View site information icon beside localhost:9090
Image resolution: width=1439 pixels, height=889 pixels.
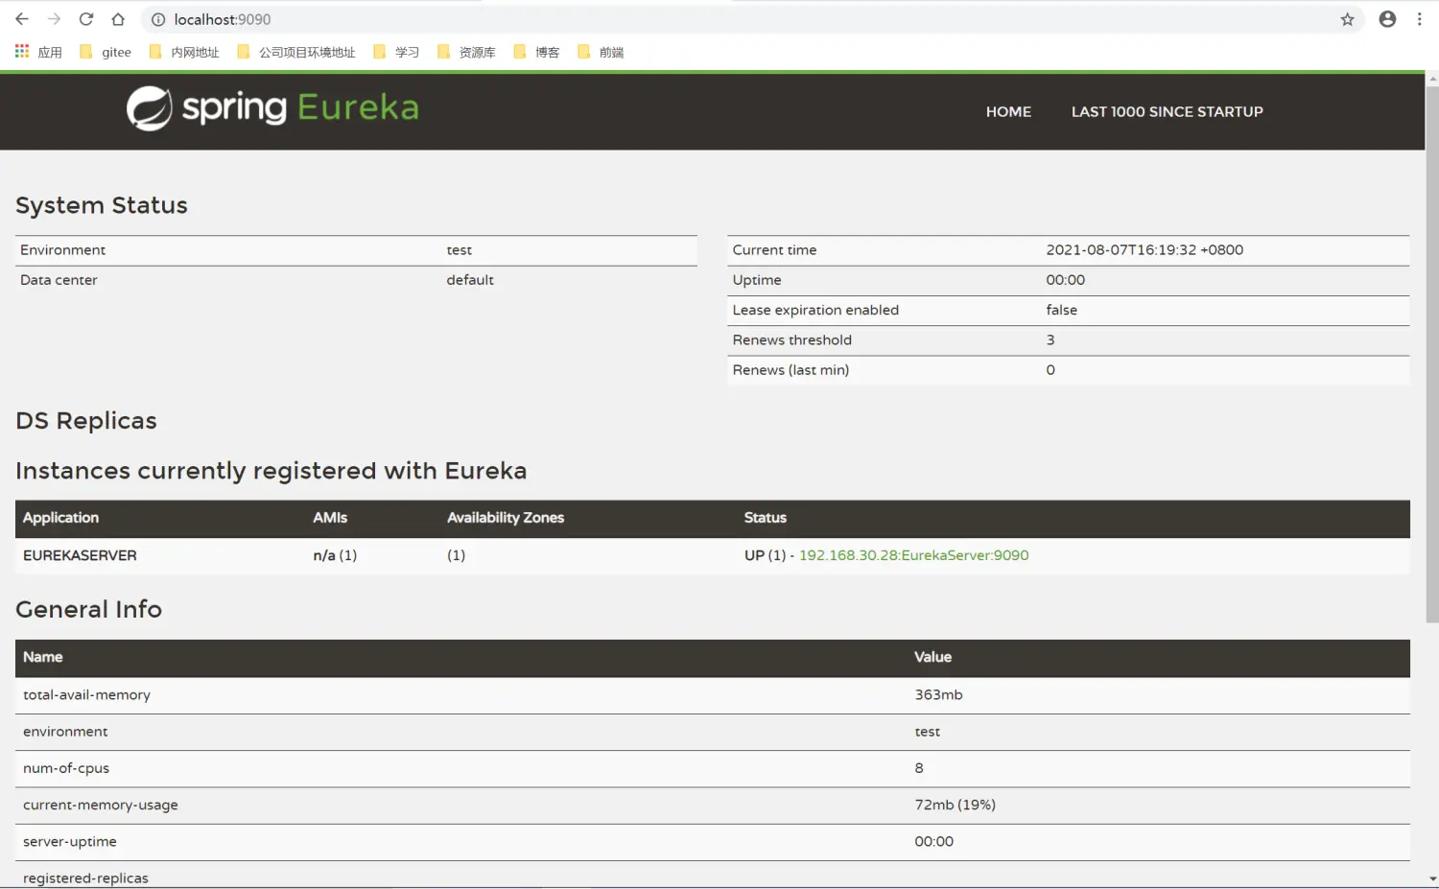pos(158,19)
